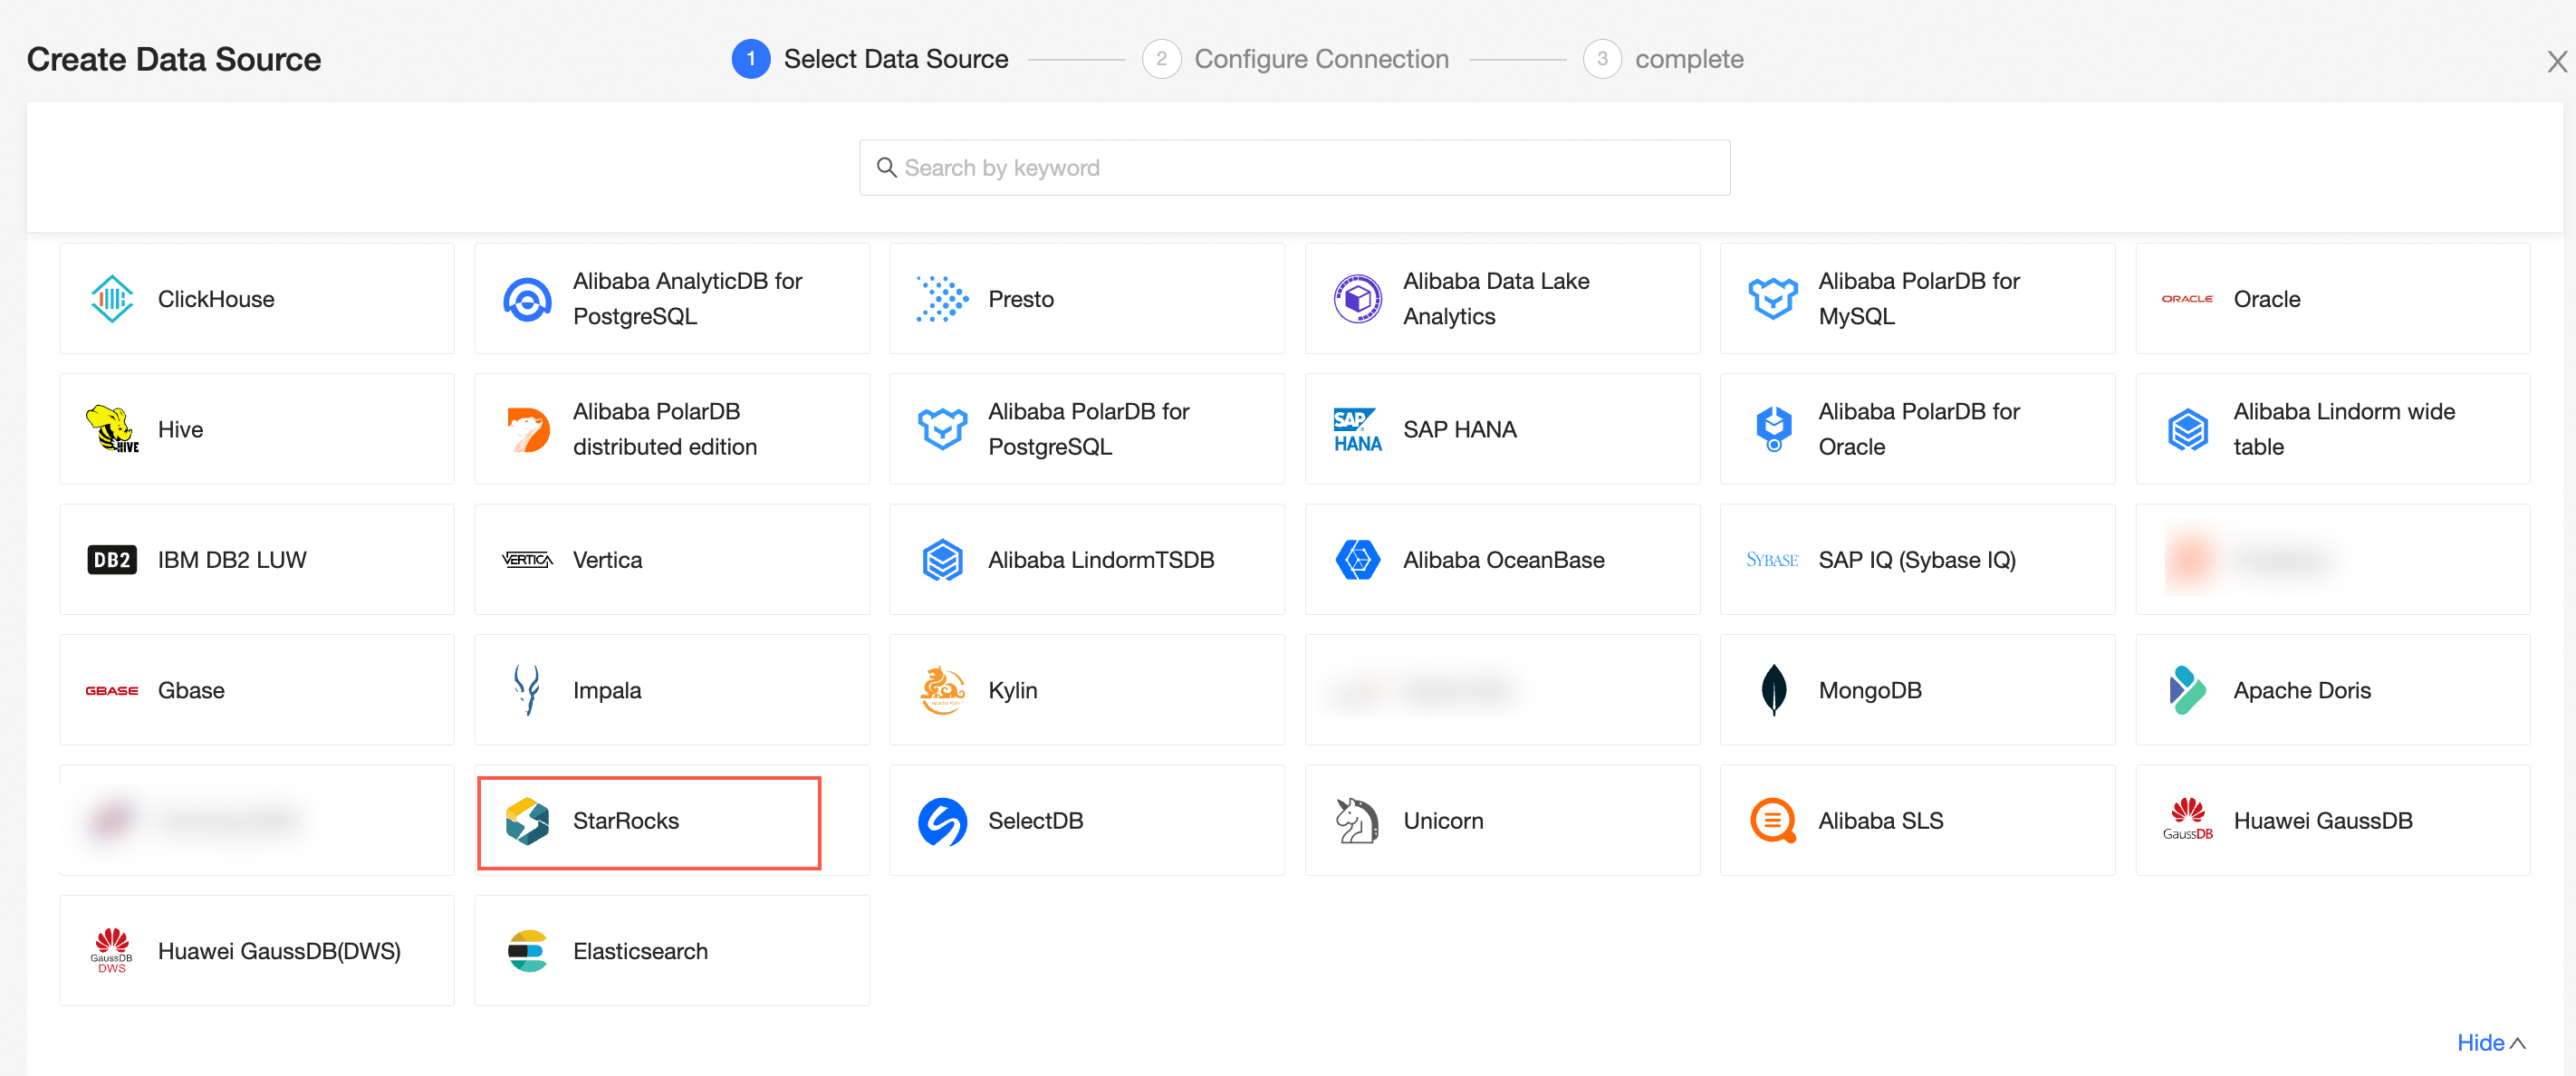Choose the Alibaba SLS orange icon

tap(1772, 821)
